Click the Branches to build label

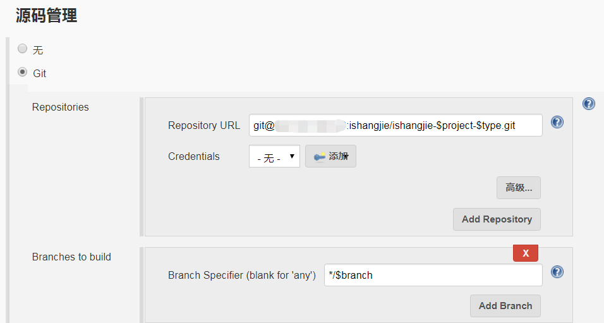click(71, 257)
